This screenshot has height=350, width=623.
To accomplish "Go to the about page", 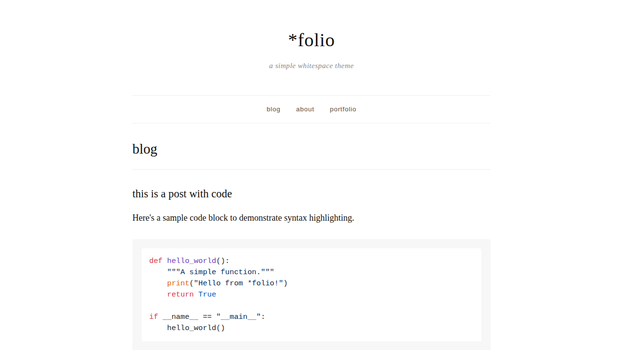I will point(305,109).
